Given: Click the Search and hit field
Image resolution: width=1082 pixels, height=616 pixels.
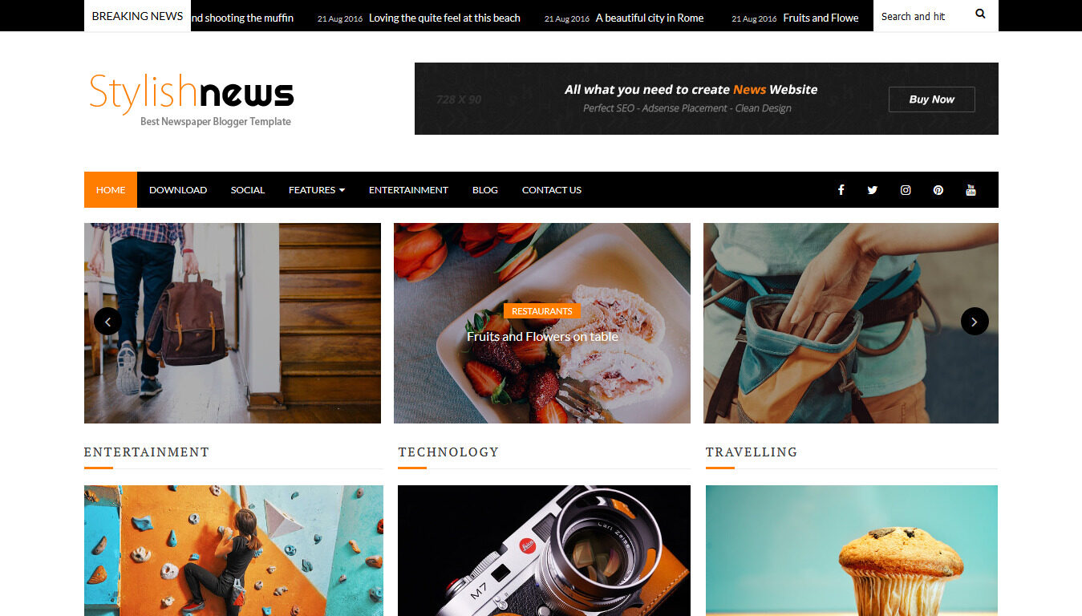Looking at the screenshot, I should [922, 16].
